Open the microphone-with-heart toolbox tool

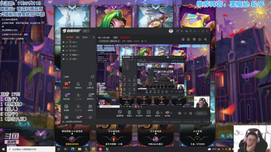(66, 97)
